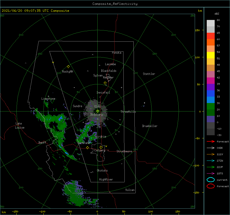
Task: Click the Vulcan label
Action: coord(130,190)
